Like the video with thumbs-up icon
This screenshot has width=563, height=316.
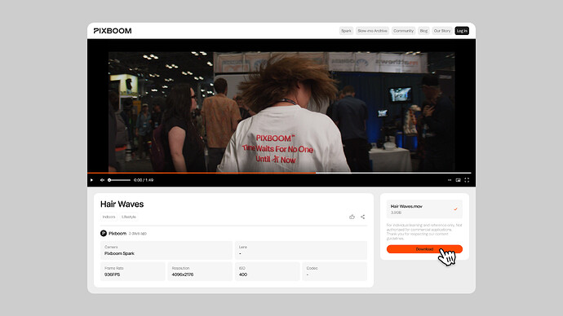click(352, 217)
